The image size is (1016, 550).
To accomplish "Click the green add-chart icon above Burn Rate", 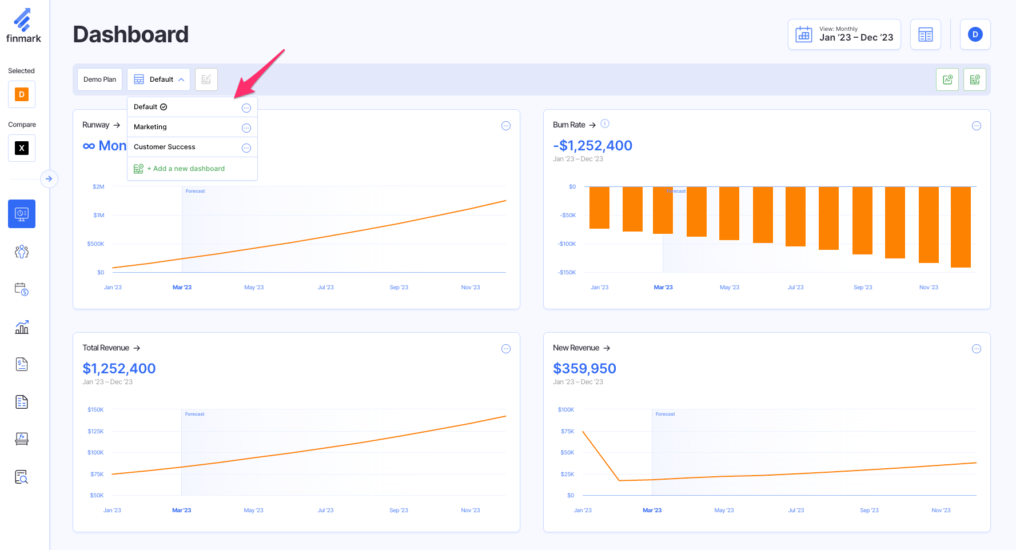I will pyautogui.click(x=947, y=79).
